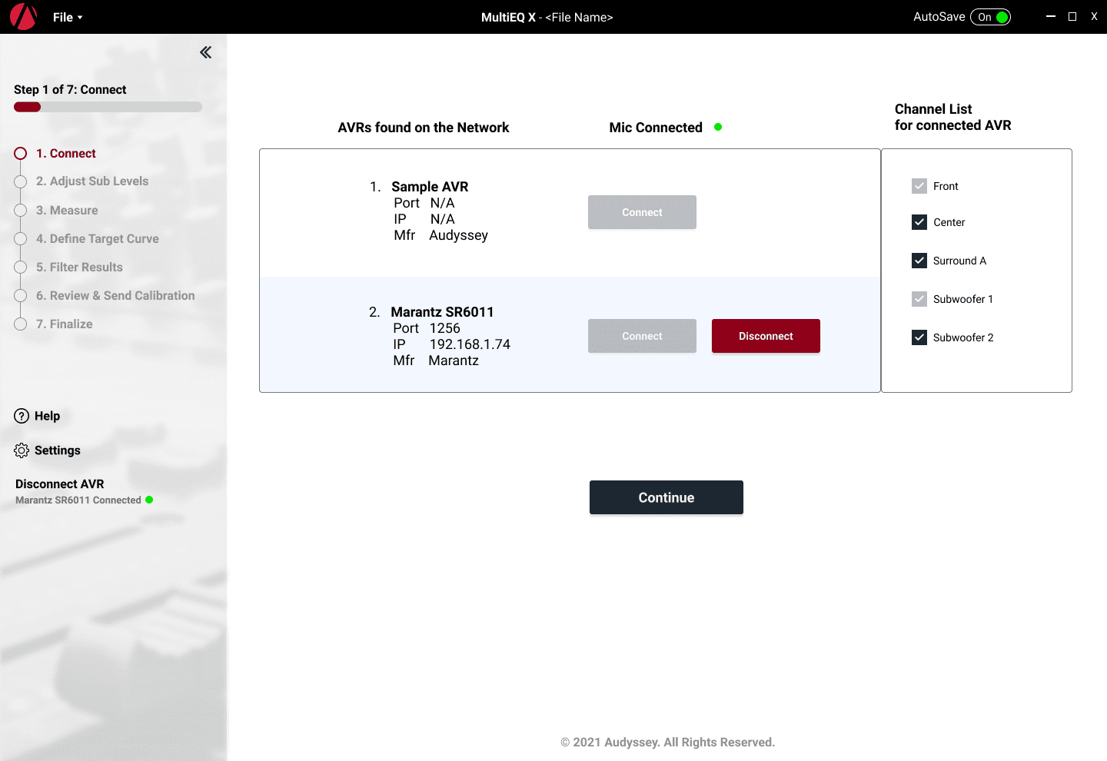The image size is (1107, 761).
Task: Click the Channel List for connected AVR heading
Action: [x=953, y=117]
